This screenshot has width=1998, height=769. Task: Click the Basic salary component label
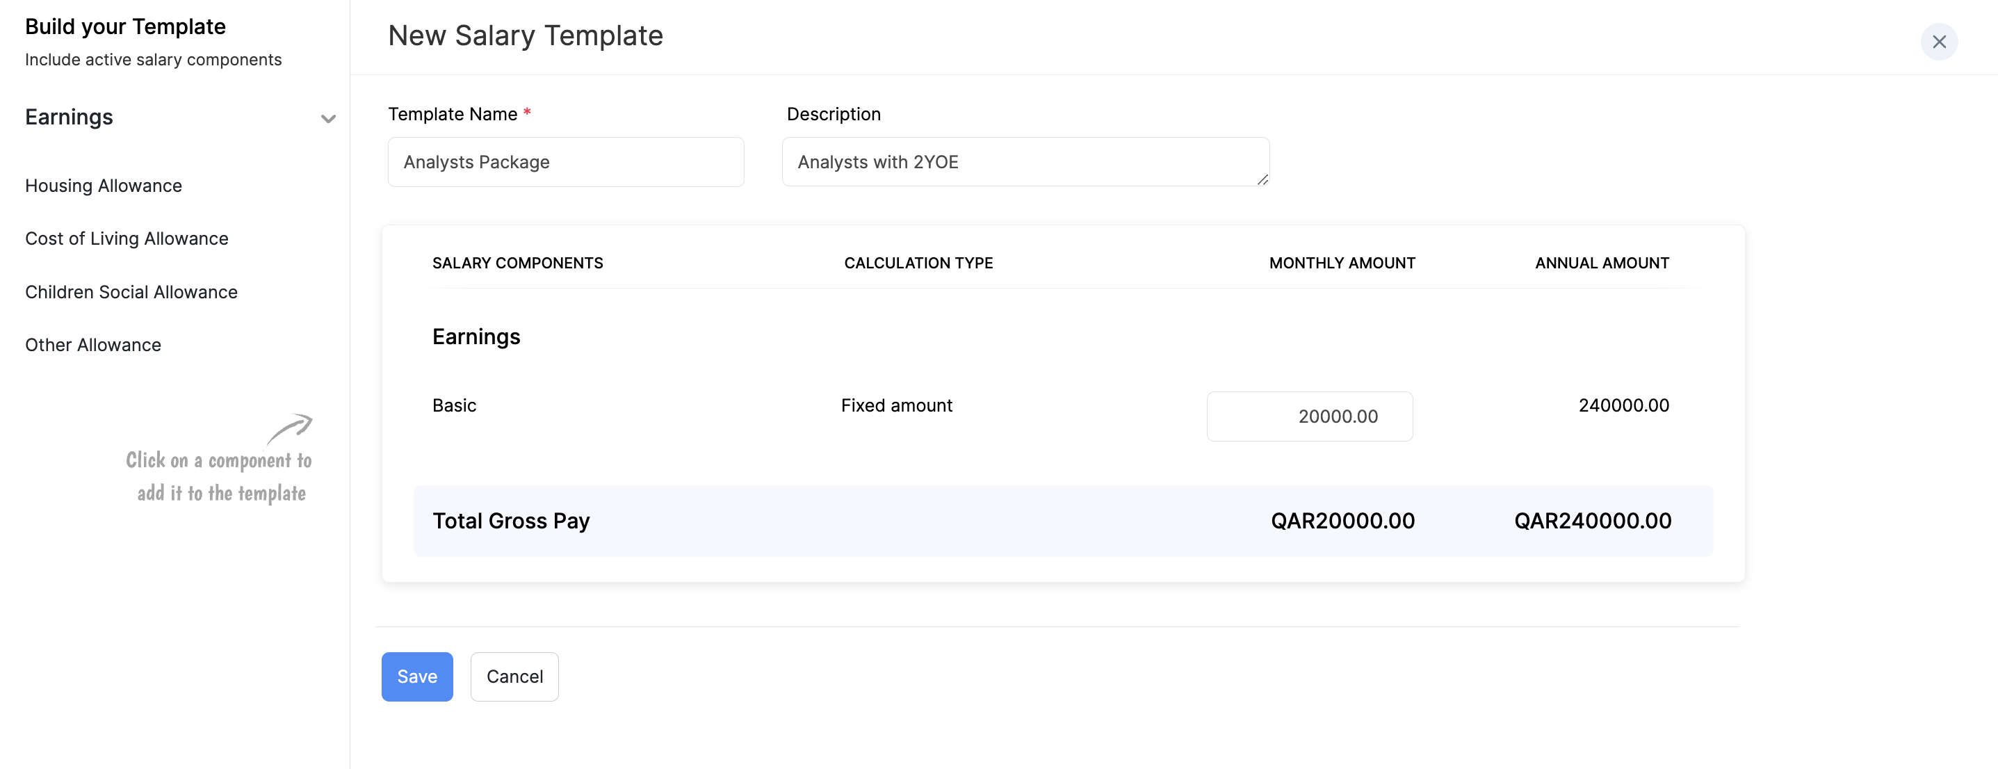coord(454,404)
